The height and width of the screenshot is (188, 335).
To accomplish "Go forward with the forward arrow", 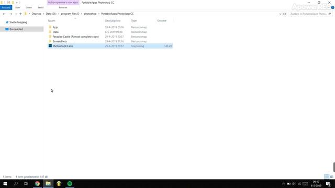I will pos(10,14).
